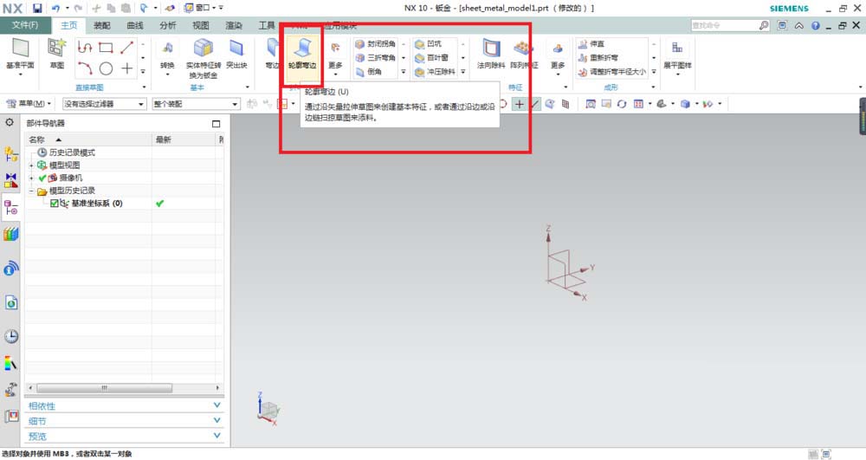Click the 重新折弯 rebend tool
Screen dimensions: 866x460
(x=598, y=57)
